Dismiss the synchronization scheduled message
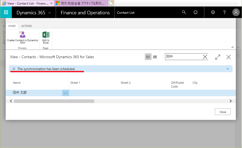The image size is (242, 148). pos(14,69)
